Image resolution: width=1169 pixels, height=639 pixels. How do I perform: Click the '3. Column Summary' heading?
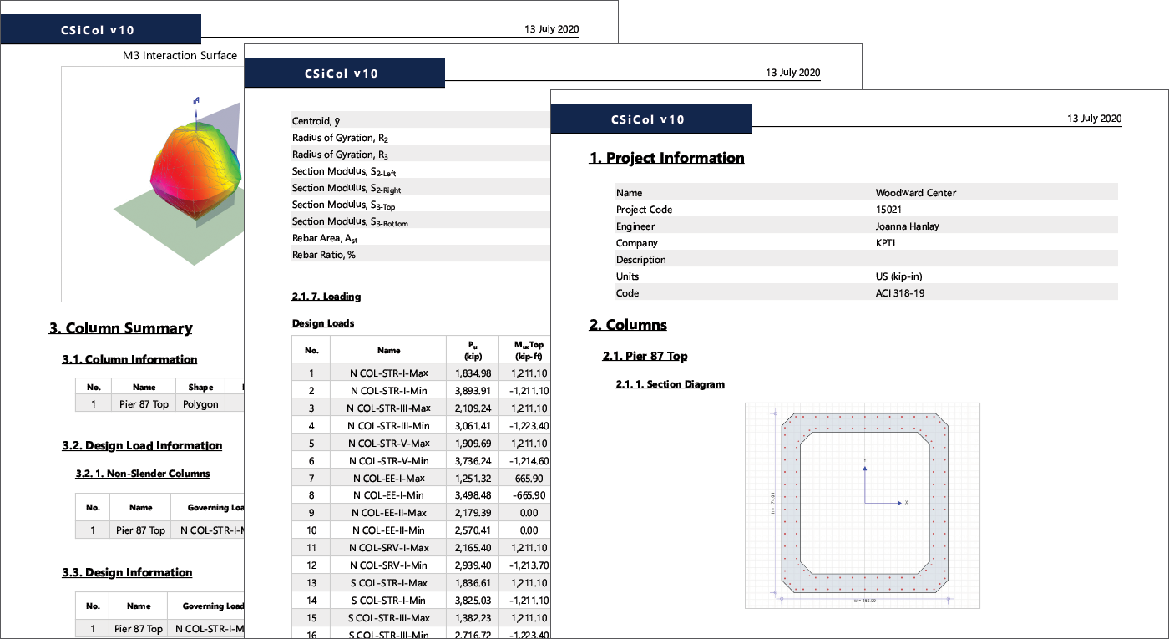[121, 328]
